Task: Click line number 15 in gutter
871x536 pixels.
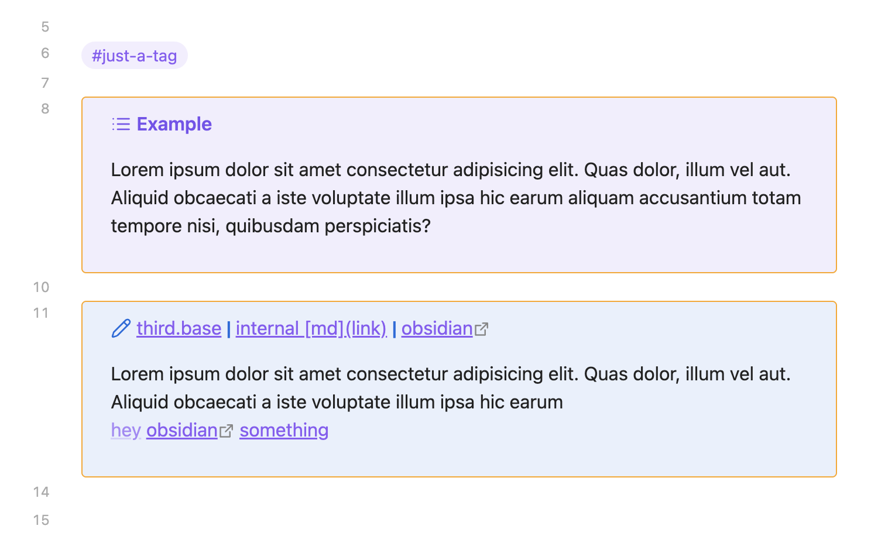Action: pyautogui.click(x=41, y=520)
